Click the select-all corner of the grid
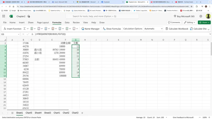 point(5,40)
